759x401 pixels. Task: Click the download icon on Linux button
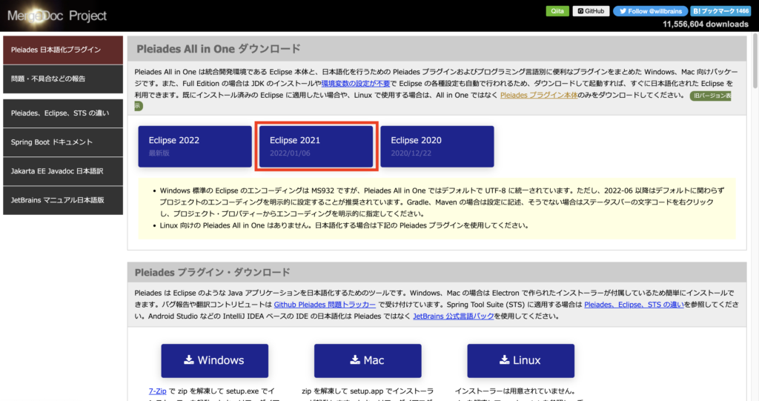click(504, 359)
